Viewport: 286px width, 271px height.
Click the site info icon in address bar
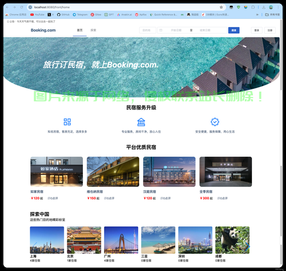(x=30, y=7)
